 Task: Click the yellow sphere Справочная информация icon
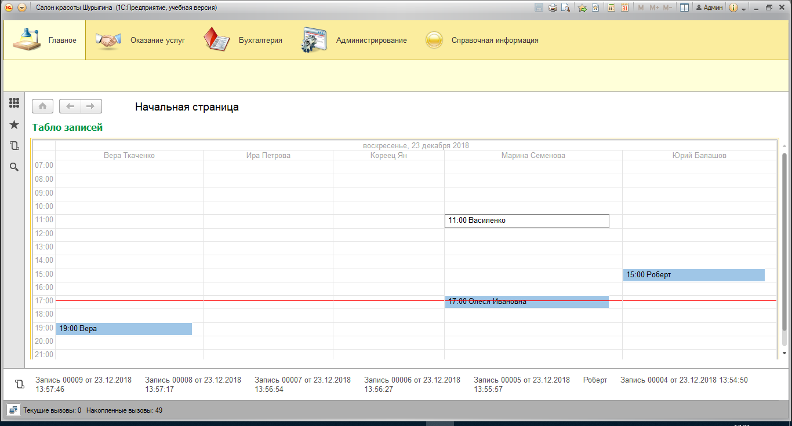(x=434, y=40)
